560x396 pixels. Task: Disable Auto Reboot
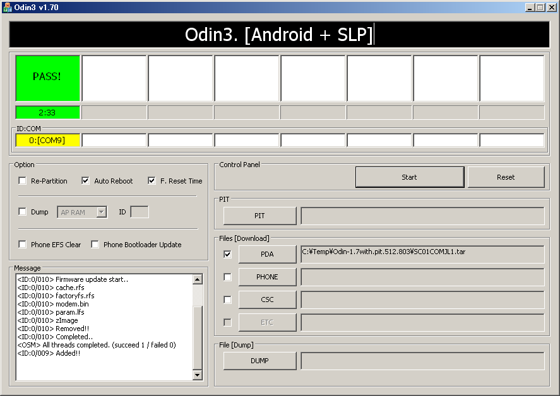tap(85, 180)
